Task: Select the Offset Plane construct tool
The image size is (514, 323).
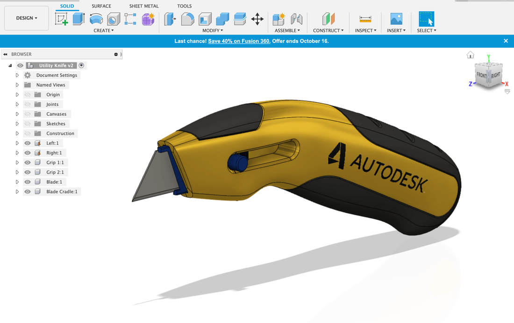Action: click(x=328, y=19)
